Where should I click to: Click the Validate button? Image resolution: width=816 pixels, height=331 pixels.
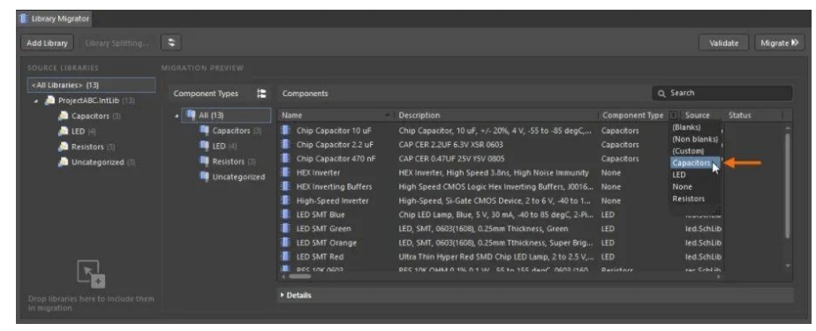[x=723, y=43]
